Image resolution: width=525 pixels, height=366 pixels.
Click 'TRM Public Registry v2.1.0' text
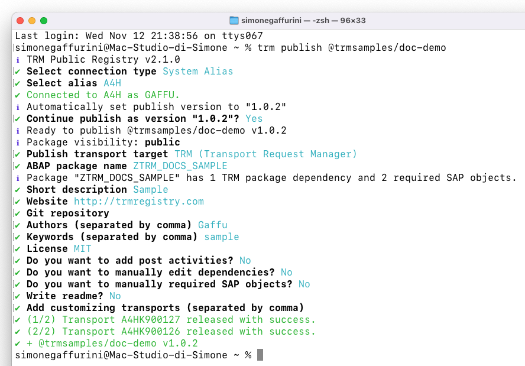[103, 60]
